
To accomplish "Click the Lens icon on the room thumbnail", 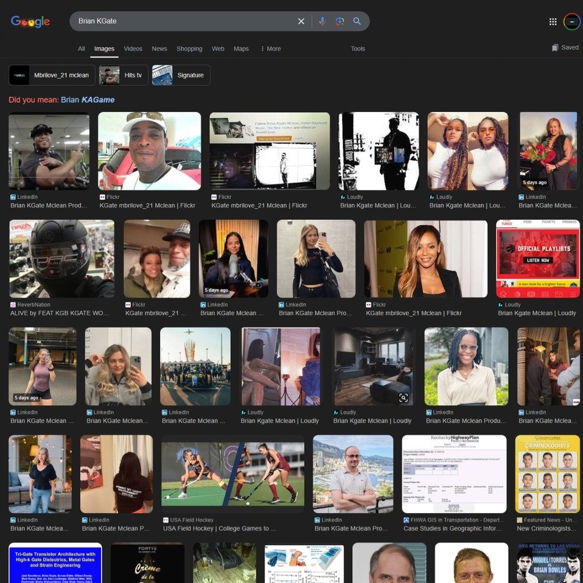I will click(403, 398).
